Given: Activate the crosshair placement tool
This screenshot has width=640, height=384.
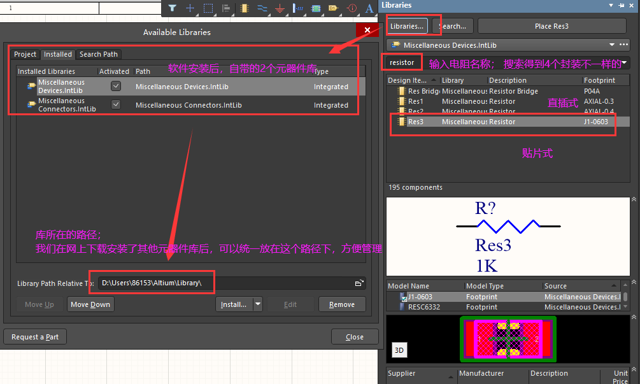Looking at the screenshot, I should pyautogui.click(x=190, y=9).
